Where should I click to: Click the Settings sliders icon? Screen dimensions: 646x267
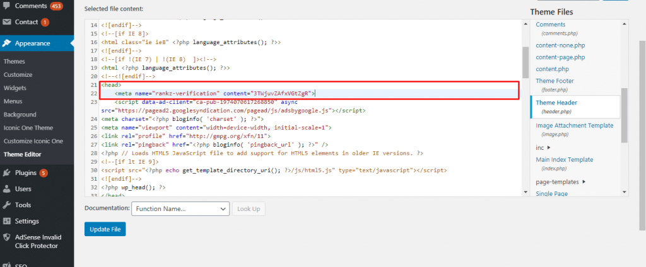(x=7, y=222)
